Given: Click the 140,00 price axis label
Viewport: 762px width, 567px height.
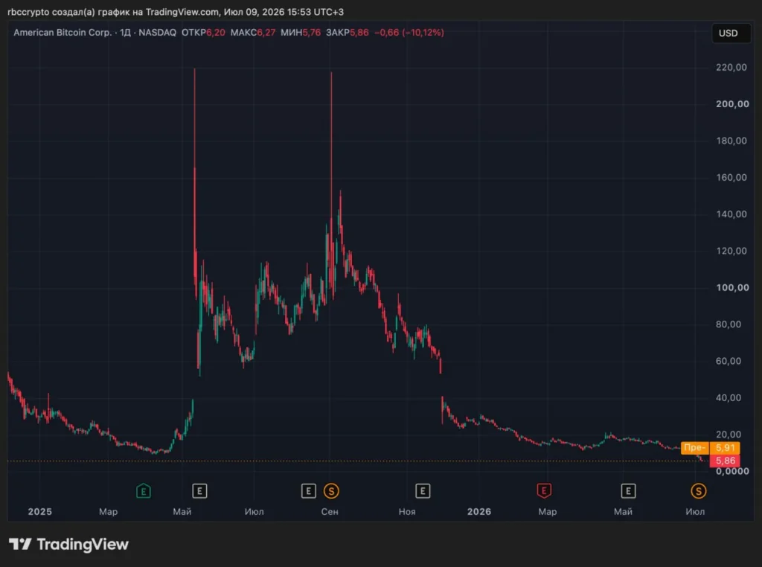Looking at the screenshot, I should pyautogui.click(x=731, y=214).
